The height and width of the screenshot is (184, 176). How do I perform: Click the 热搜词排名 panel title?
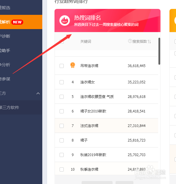(87, 18)
